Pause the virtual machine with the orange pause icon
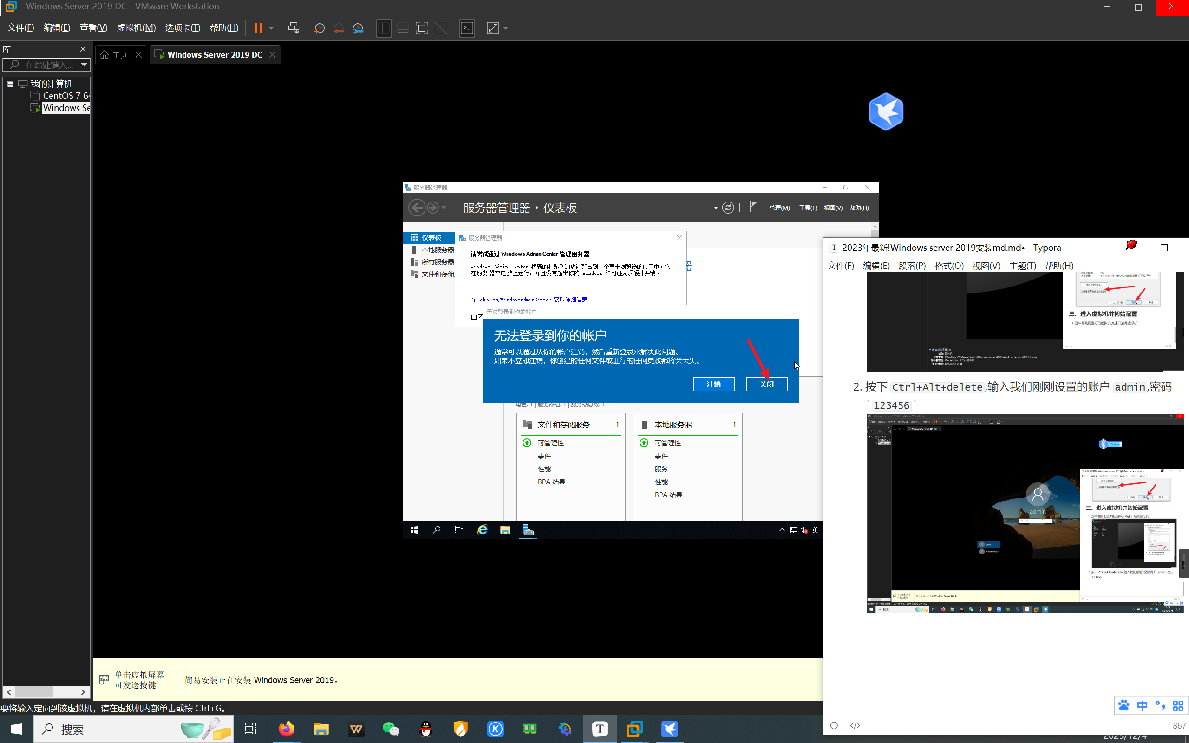 click(258, 28)
